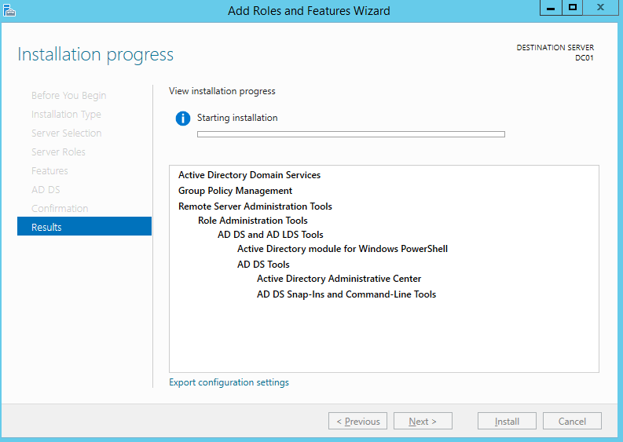Screen dimensions: 623x442
Task: Select Active Directory Administrative Center entry
Action: click(339, 279)
